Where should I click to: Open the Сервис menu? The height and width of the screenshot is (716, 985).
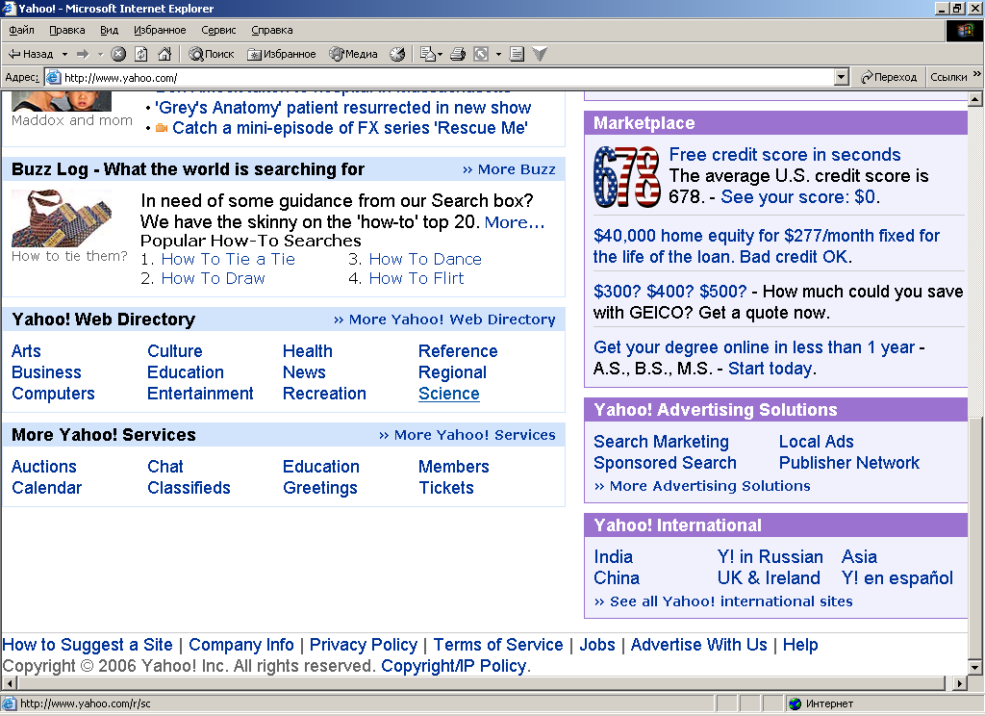[218, 30]
